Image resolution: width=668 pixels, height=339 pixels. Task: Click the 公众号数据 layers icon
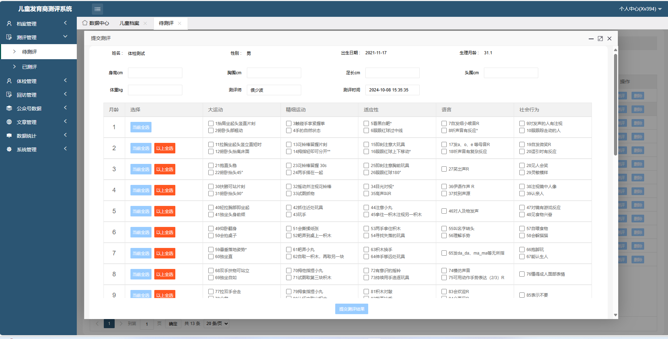[9, 109]
